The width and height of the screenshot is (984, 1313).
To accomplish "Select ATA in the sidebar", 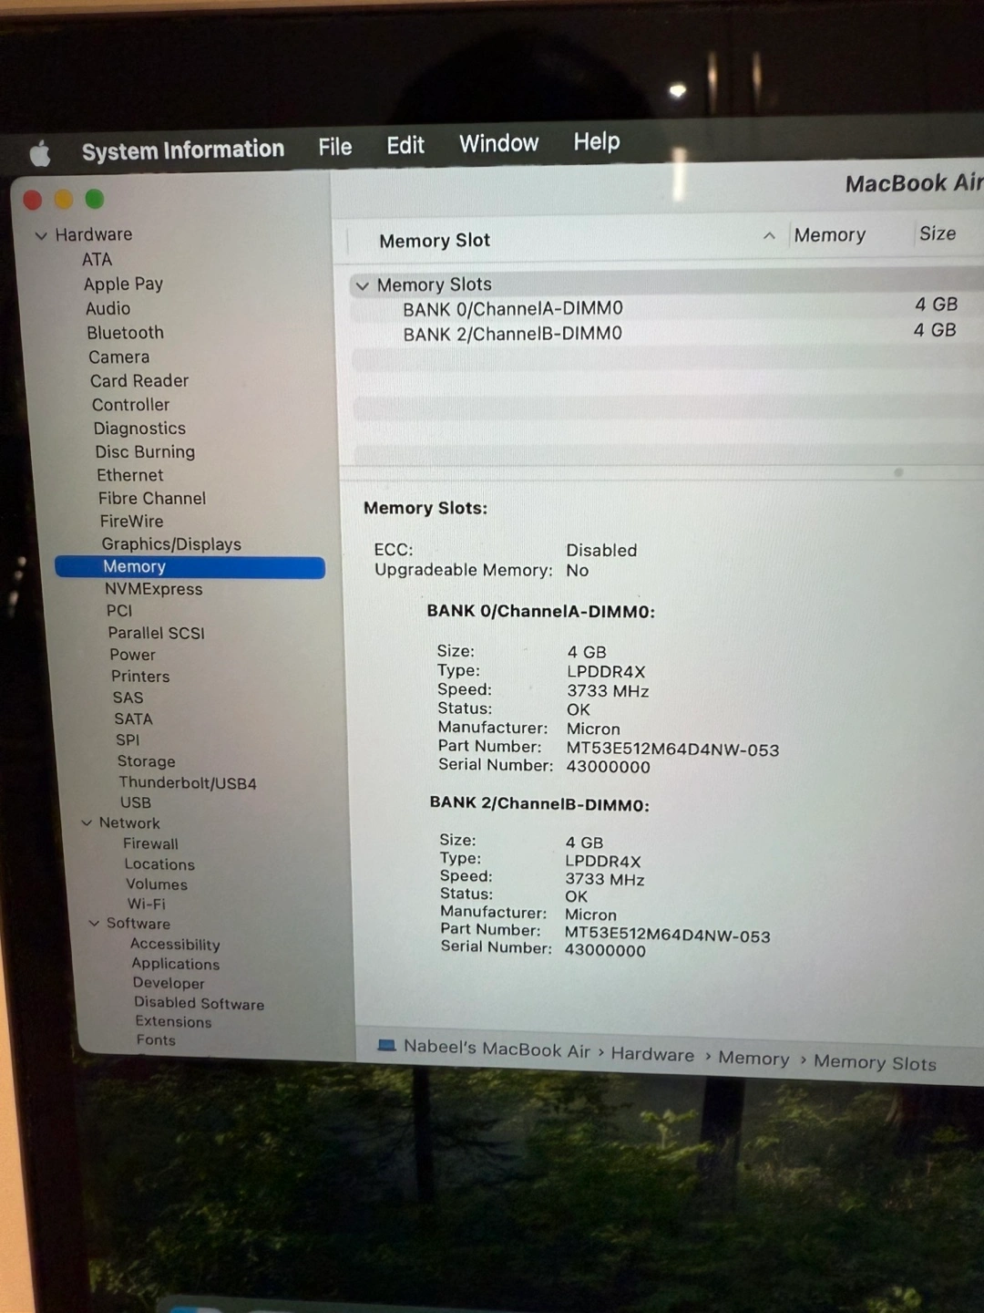I will [x=97, y=259].
